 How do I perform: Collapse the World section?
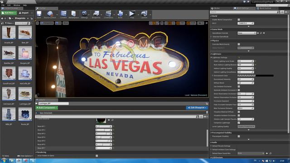coord(211,16)
